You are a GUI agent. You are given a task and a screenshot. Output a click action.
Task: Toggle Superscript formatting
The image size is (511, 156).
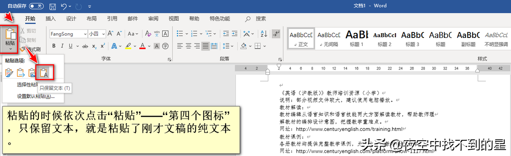pyautogui.click(x=102, y=46)
